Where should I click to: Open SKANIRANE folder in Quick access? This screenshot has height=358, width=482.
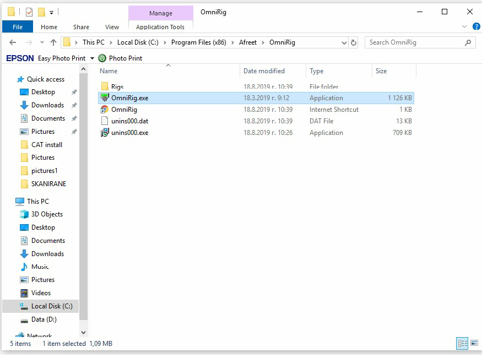point(48,184)
